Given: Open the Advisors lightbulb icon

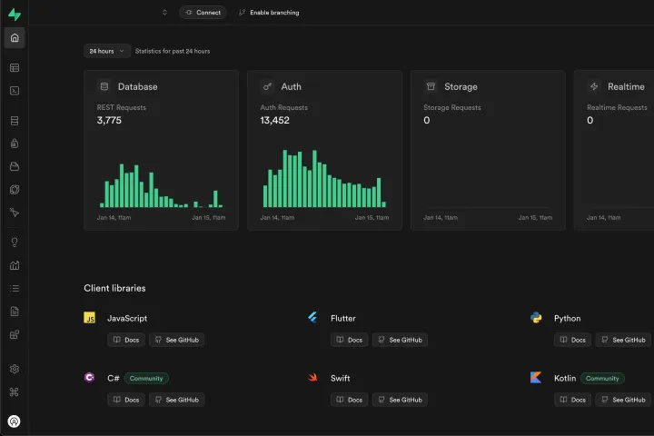Looking at the screenshot, I should 15,243.
